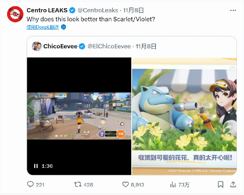244x195 pixels.
Task: Pause the video playback
Action: pos(36,166)
